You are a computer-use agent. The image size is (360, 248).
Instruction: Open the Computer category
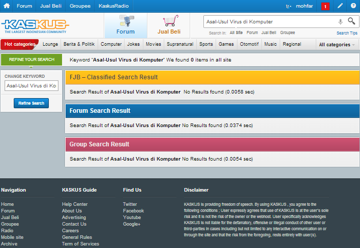click(111, 44)
